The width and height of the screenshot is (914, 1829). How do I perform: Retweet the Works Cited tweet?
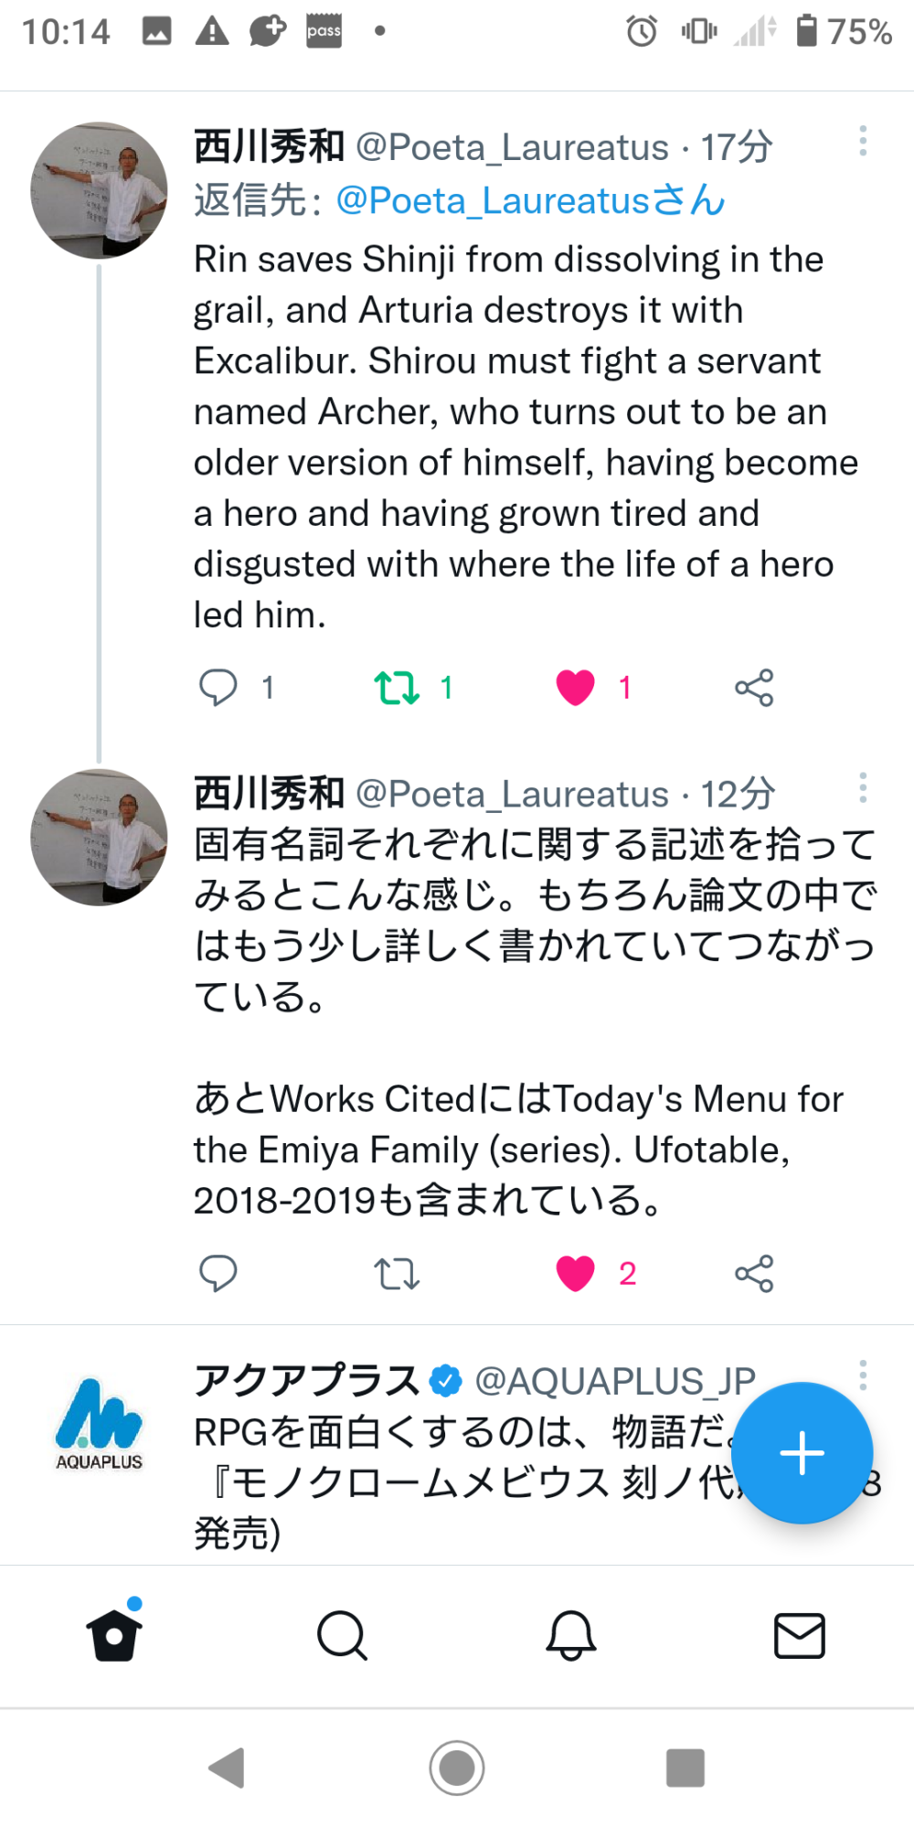pyautogui.click(x=397, y=1272)
